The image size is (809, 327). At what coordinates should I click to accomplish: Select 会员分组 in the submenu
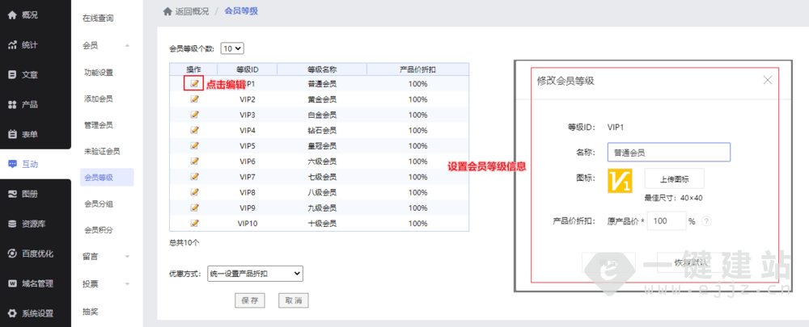99,203
